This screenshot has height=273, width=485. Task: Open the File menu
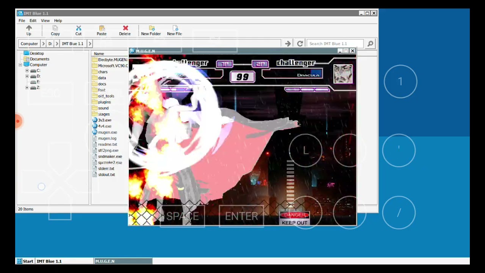coord(22,20)
